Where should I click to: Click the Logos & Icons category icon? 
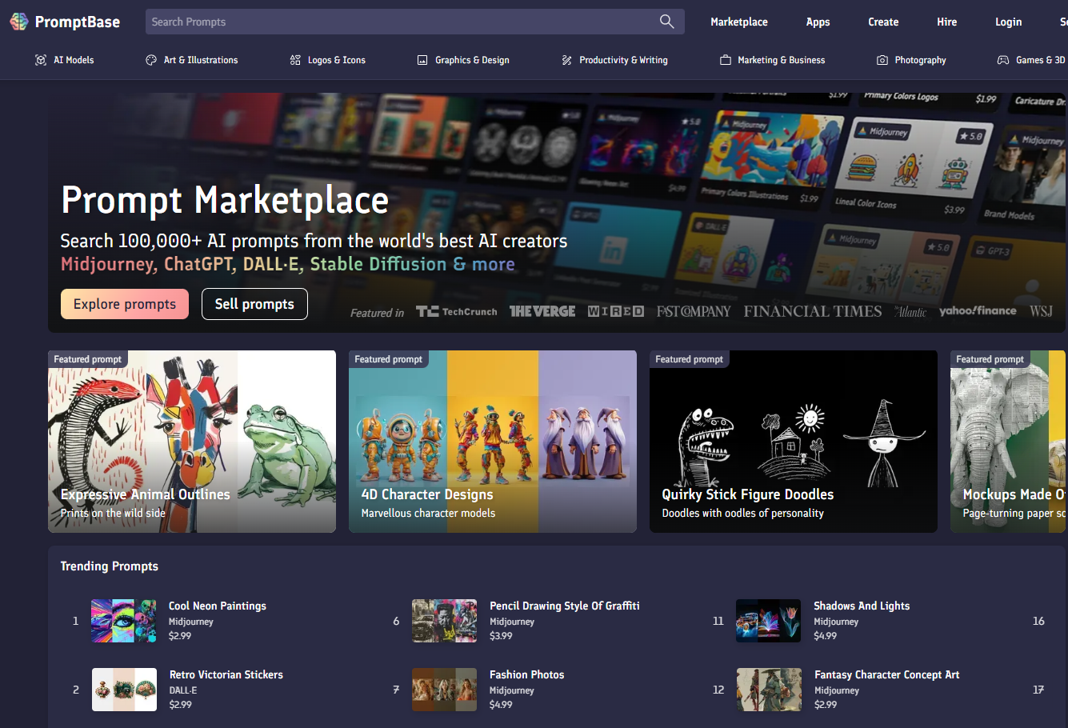pyautogui.click(x=295, y=60)
